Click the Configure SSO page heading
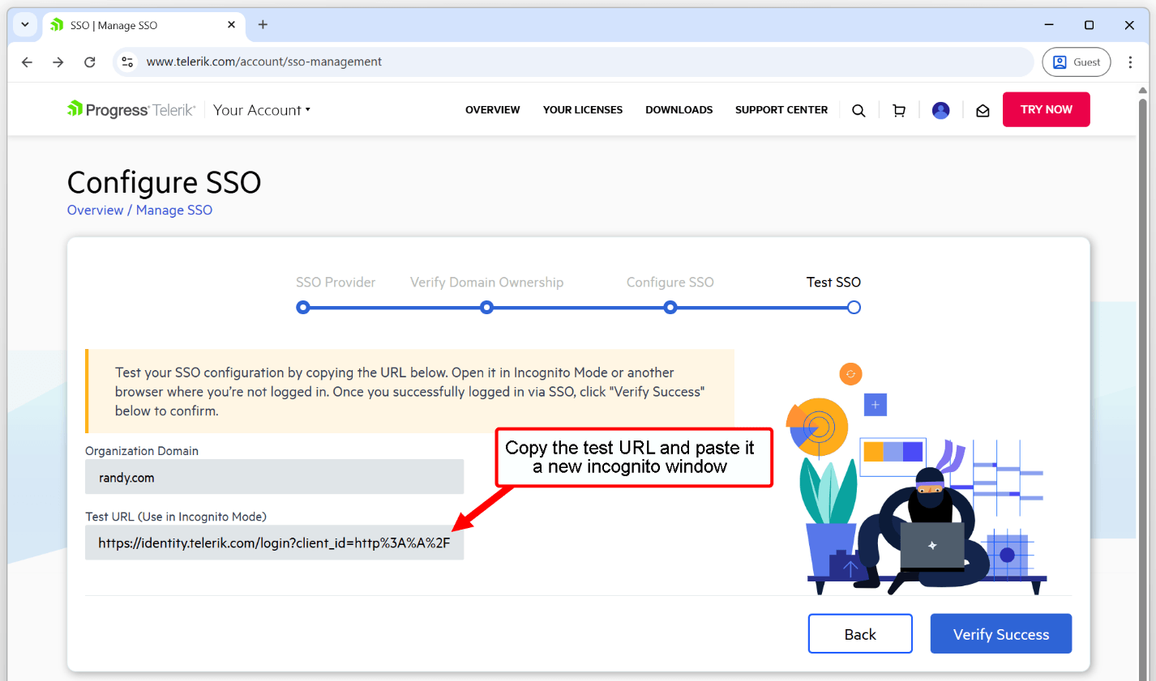This screenshot has height=681, width=1156. click(164, 182)
